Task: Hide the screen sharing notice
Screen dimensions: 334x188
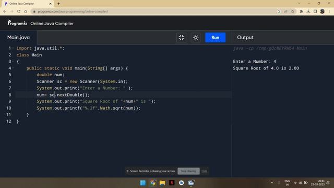Action: 204,171
